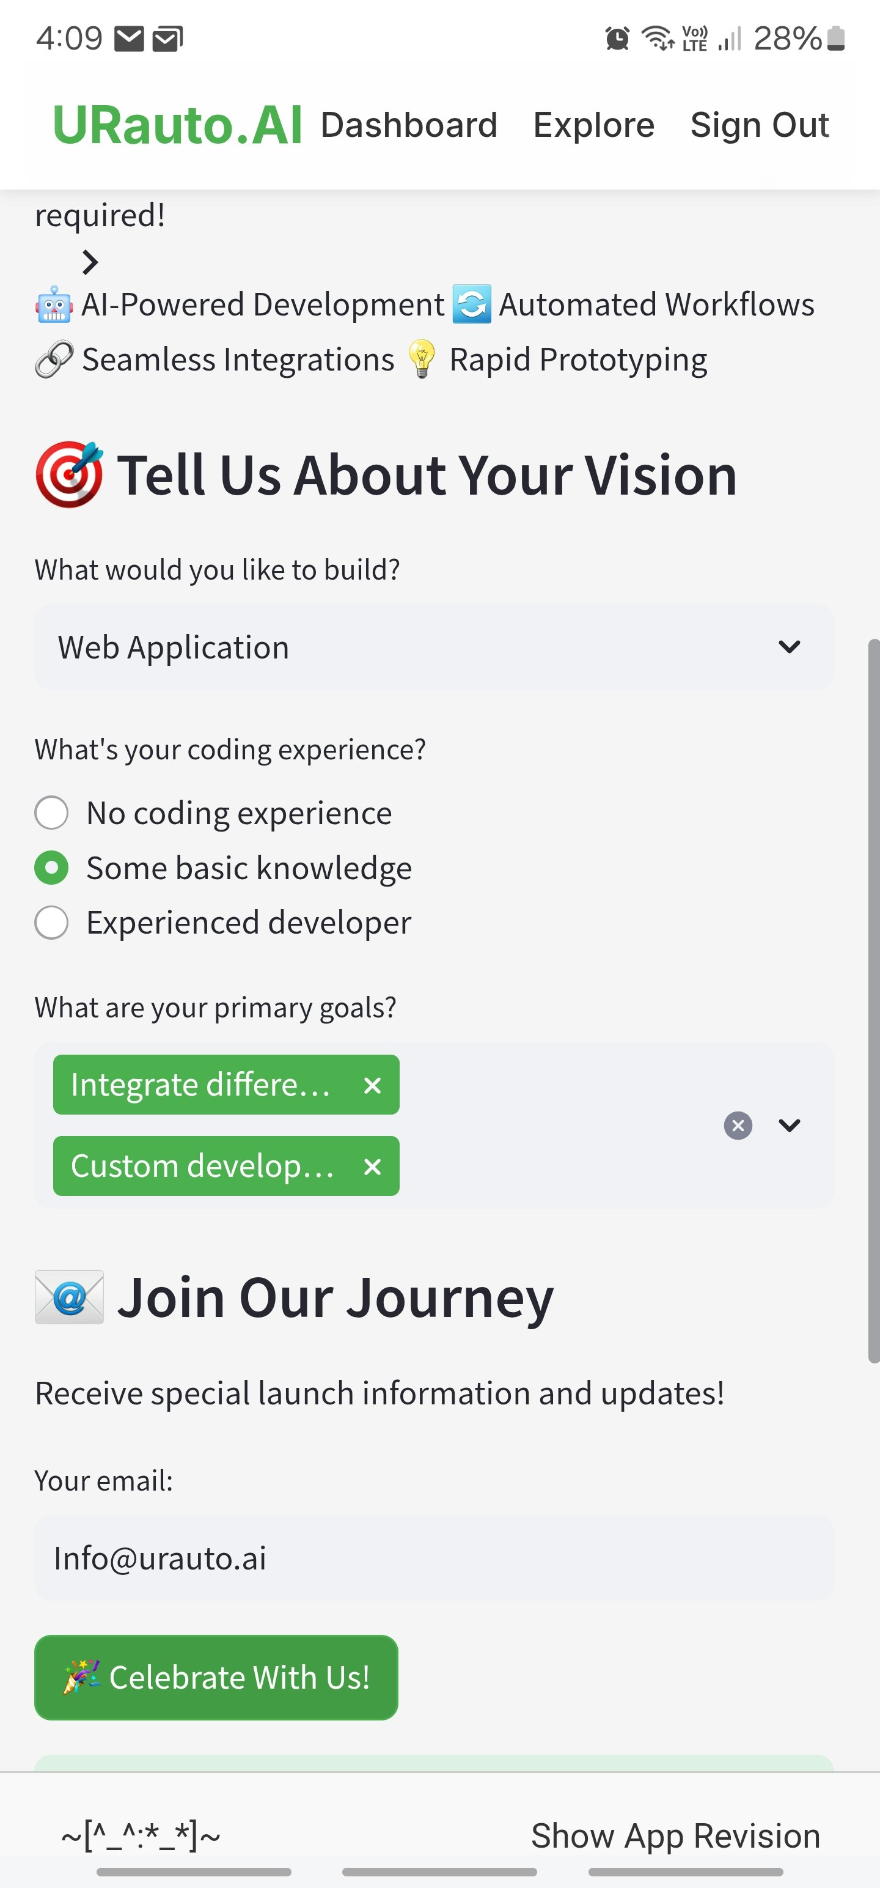Tap the target dart emoji icon
The image size is (880, 1888).
(x=70, y=474)
